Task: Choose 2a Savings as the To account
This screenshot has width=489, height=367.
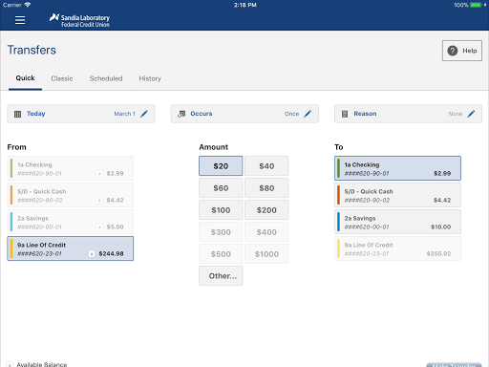Action: point(397,222)
